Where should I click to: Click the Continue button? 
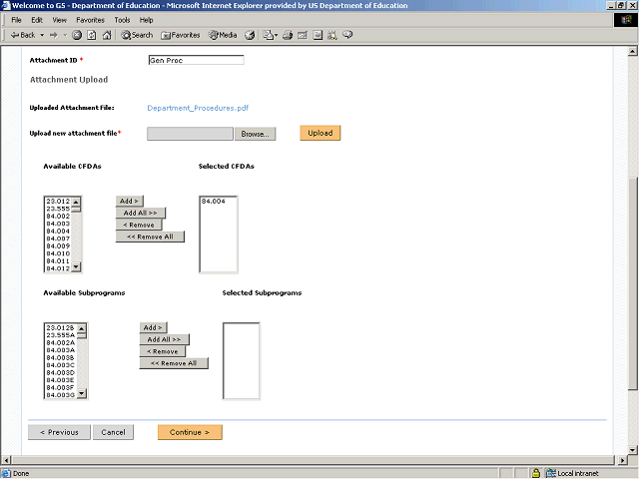click(190, 433)
